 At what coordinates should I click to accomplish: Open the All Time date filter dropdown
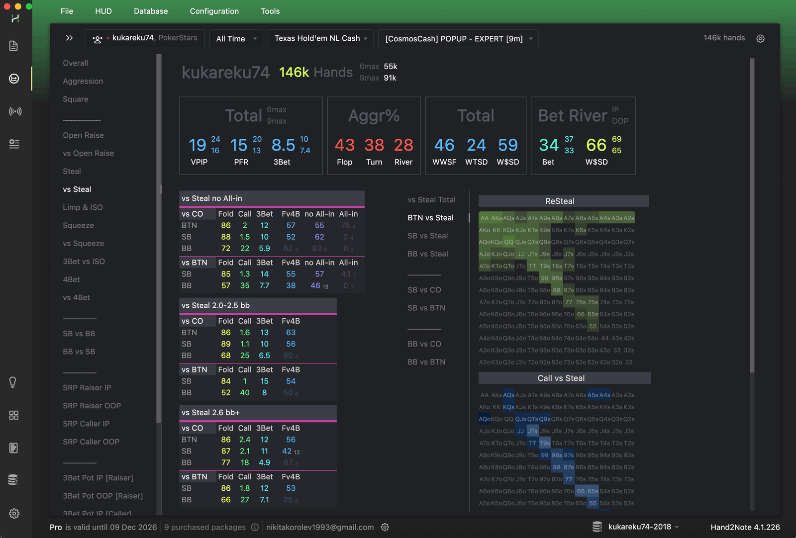pos(236,38)
